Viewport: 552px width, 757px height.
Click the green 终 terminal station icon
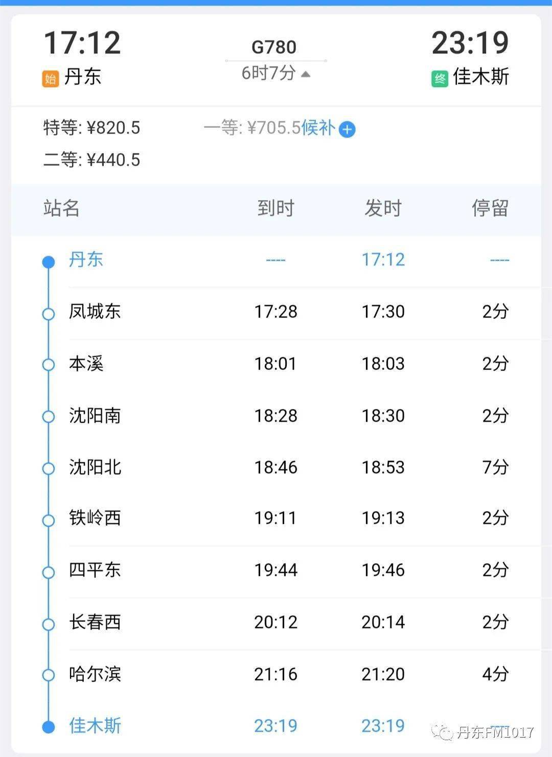click(x=440, y=78)
